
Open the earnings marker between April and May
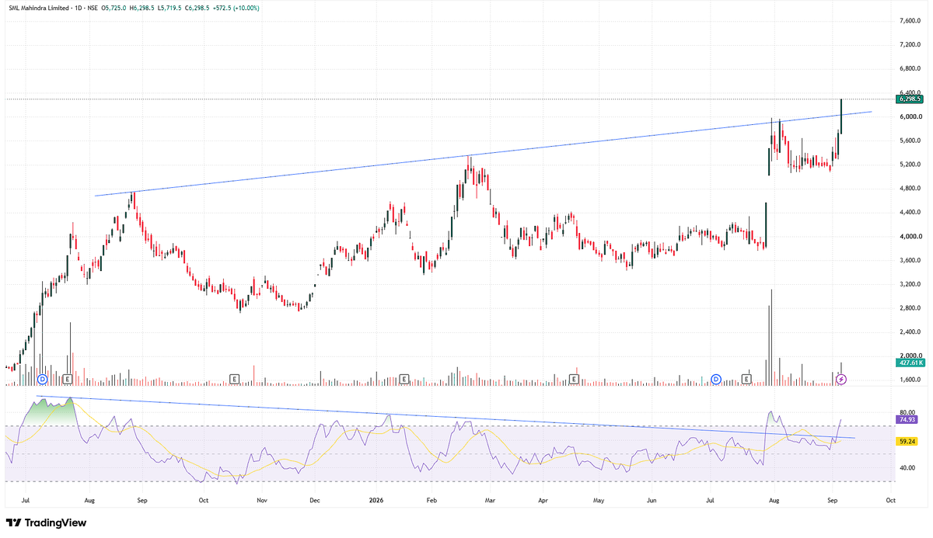click(x=575, y=379)
